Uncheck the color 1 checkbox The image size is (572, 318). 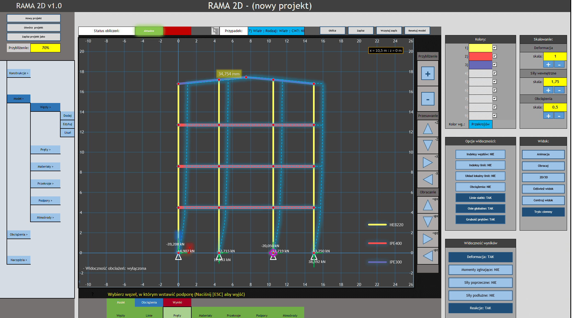494,48
